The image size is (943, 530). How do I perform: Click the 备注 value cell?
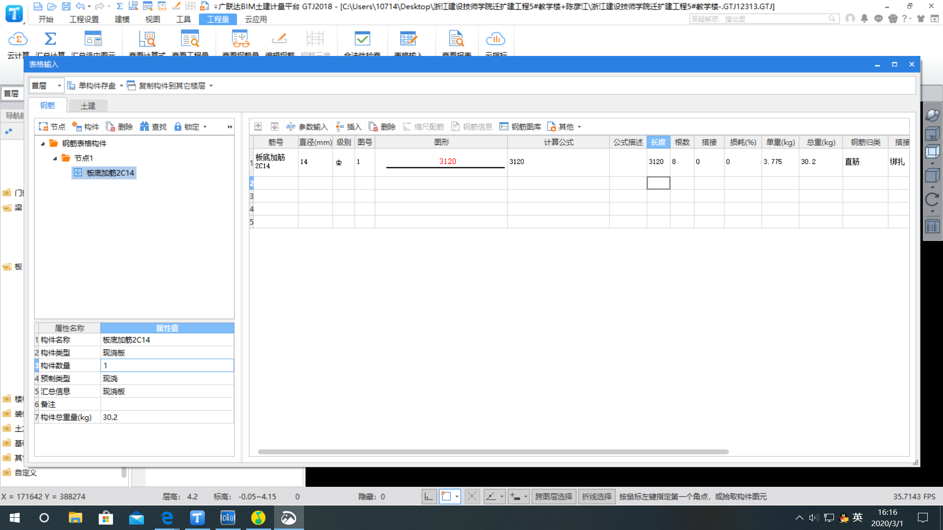(167, 404)
